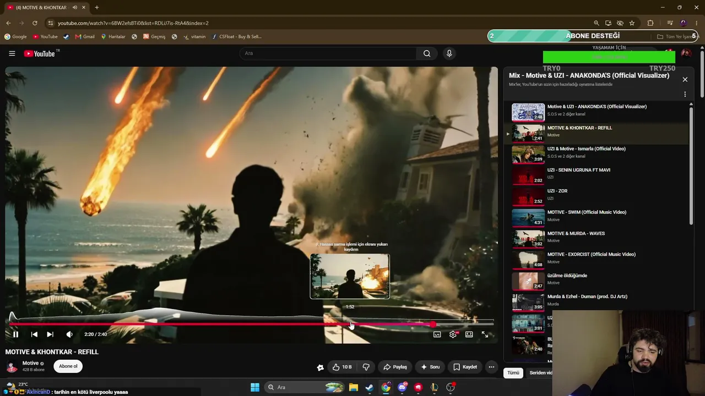
Task: Mute the player volume
Action: 69,334
